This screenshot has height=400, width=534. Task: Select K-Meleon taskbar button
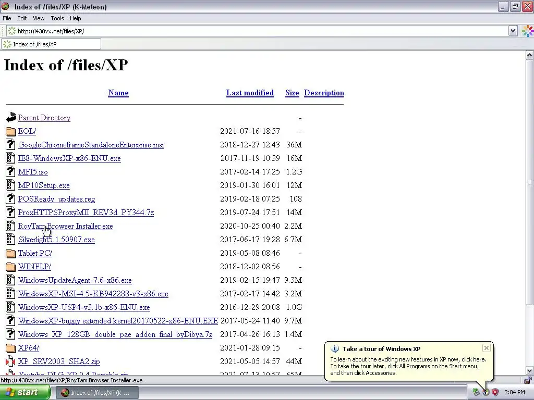[x=96, y=393]
